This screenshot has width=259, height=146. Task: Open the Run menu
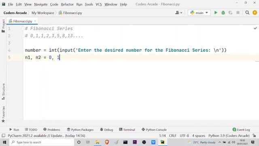click(79, 4)
